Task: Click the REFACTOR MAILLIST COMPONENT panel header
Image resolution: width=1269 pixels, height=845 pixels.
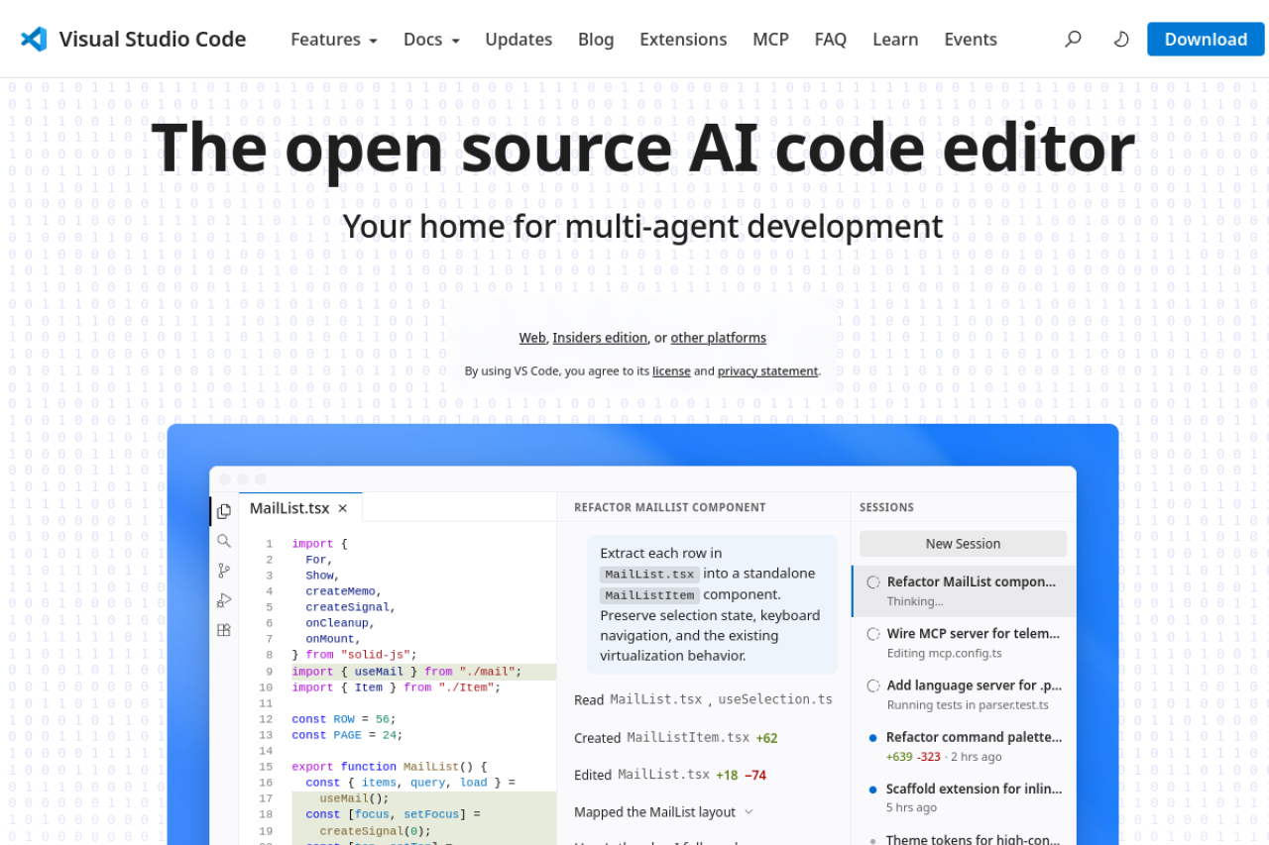Action: [670, 507]
